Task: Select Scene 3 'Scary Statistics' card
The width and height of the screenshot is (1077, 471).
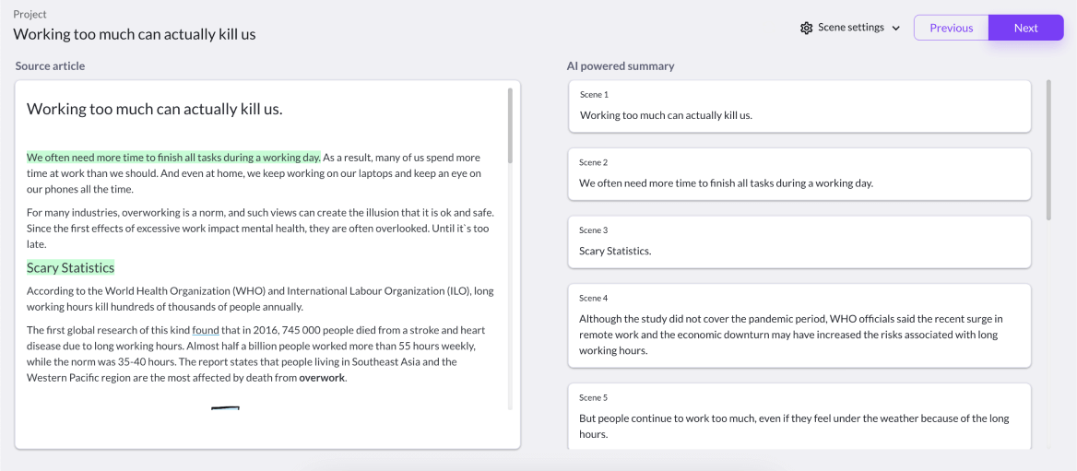Action: 799,241
